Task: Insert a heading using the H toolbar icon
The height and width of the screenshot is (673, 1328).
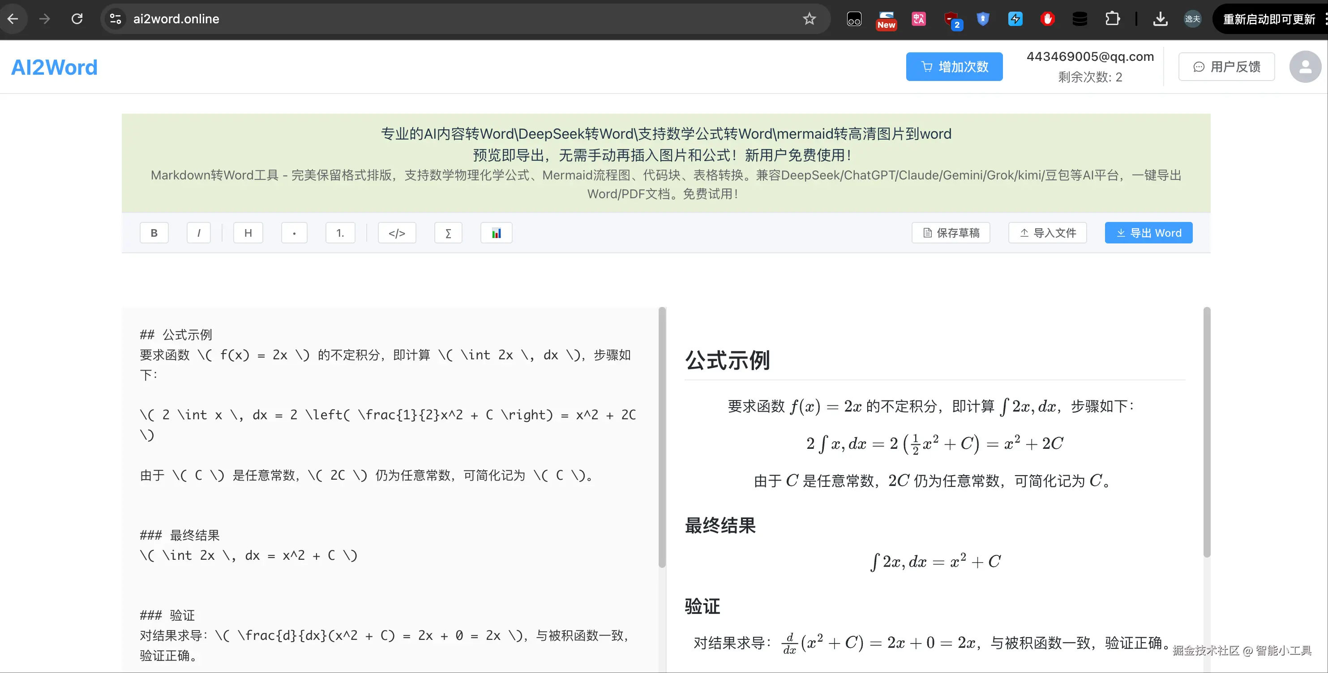Action: click(x=248, y=232)
